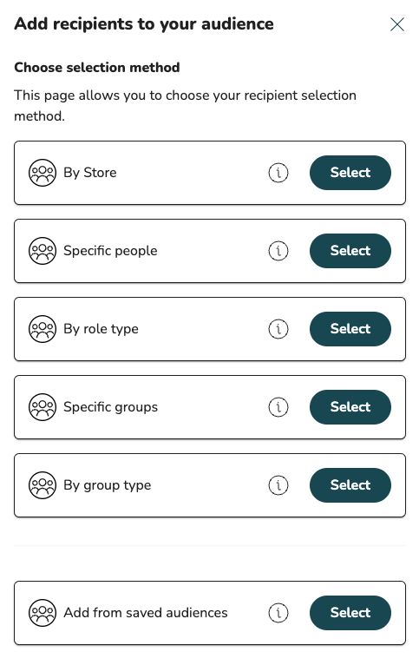
Task: Click people icon beside Specific groups
Action: [x=43, y=406]
